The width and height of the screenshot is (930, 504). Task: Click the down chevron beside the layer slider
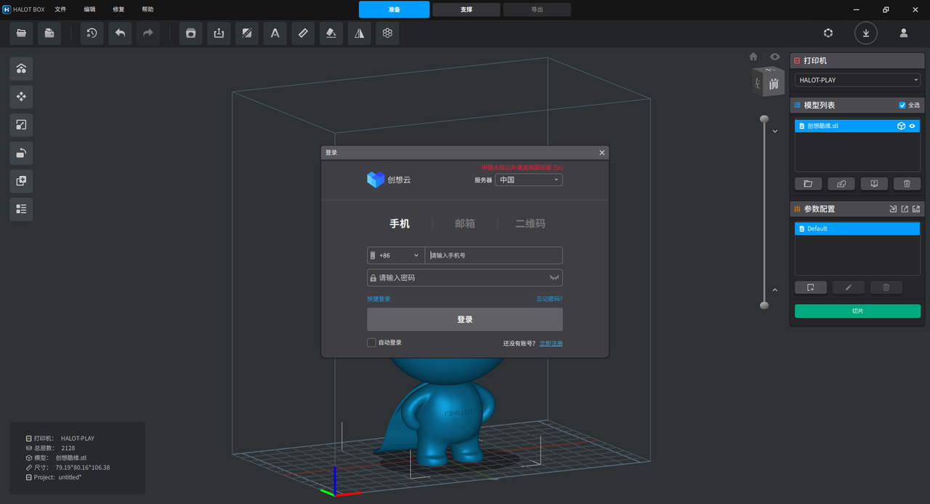(775, 132)
